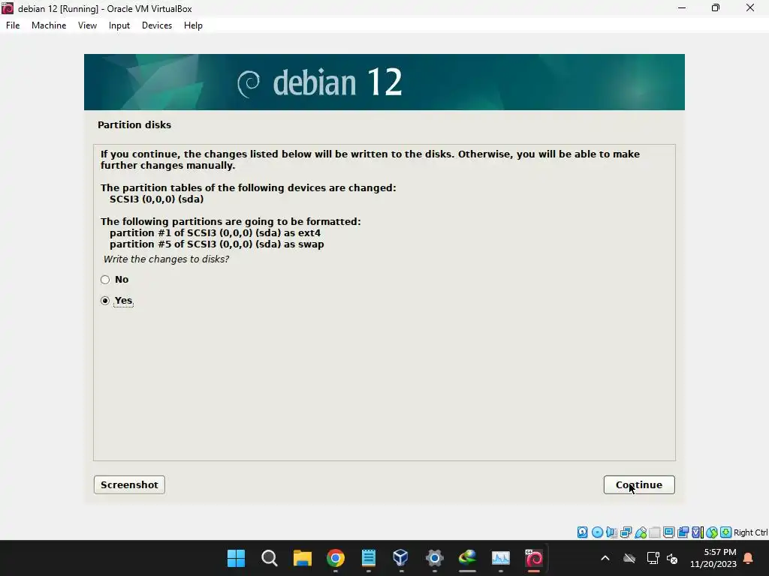Switch to Google Chrome in taskbar
This screenshot has width=769, height=576.
coord(336,557)
